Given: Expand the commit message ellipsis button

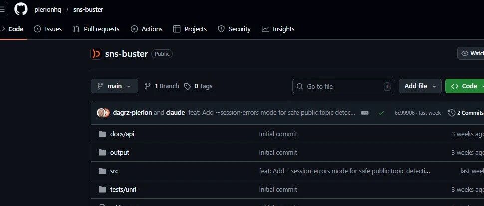Looking at the screenshot, I should [x=365, y=113].
